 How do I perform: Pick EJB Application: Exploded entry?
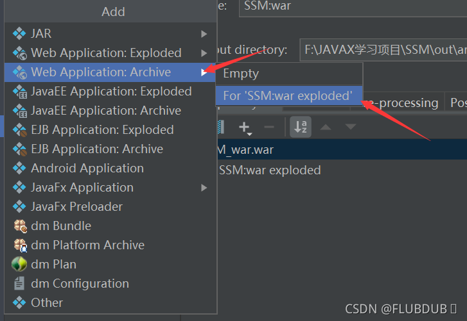[x=110, y=130]
